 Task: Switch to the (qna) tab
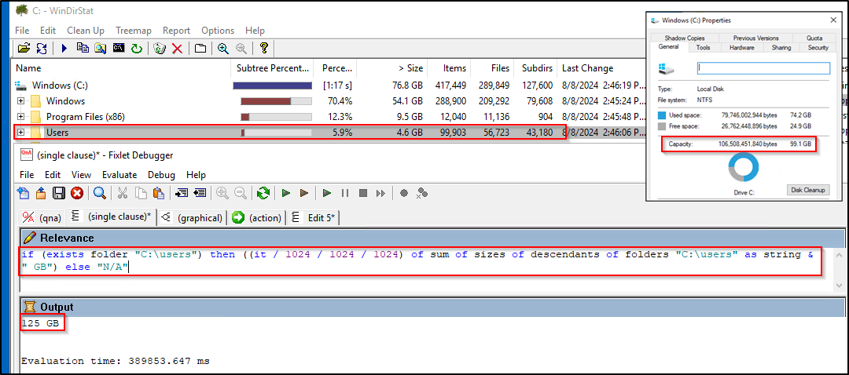[41, 217]
